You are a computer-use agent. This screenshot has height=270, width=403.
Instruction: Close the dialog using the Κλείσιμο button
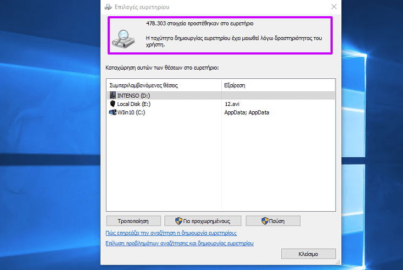pyautogui.click(x=308, y=254)
